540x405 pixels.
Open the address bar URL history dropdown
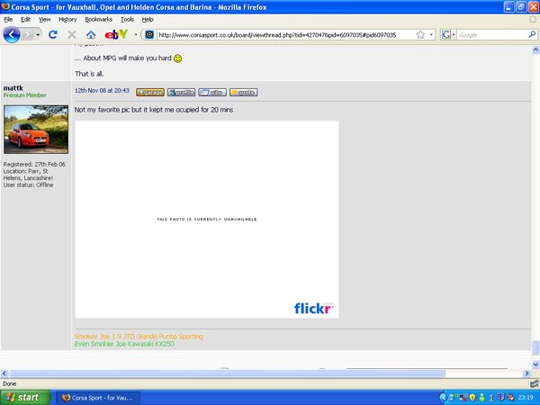(x=433, y=34)
